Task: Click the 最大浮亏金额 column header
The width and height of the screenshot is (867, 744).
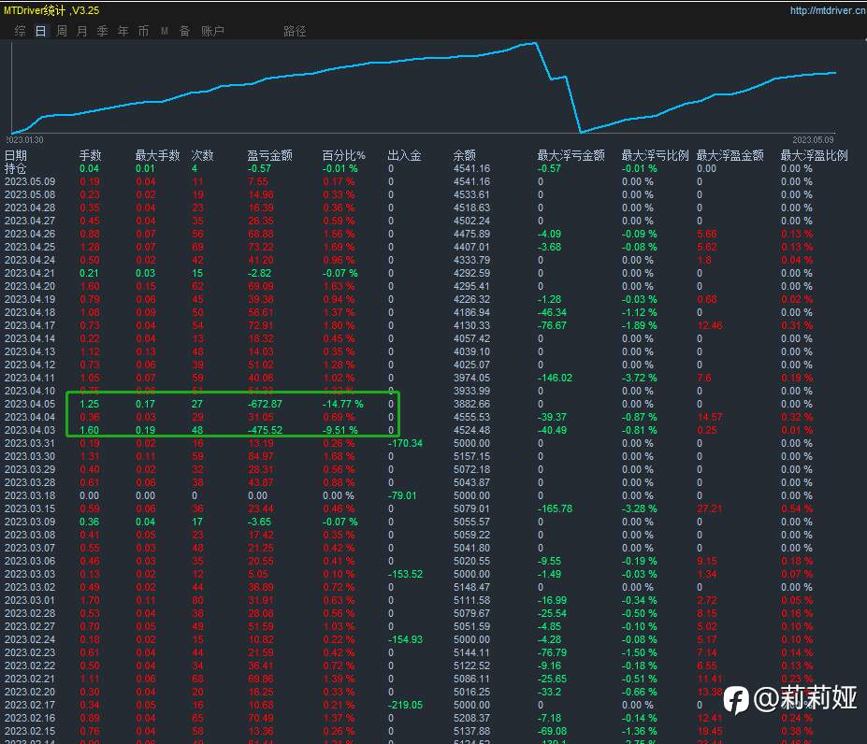Action: tap(571, 155)
